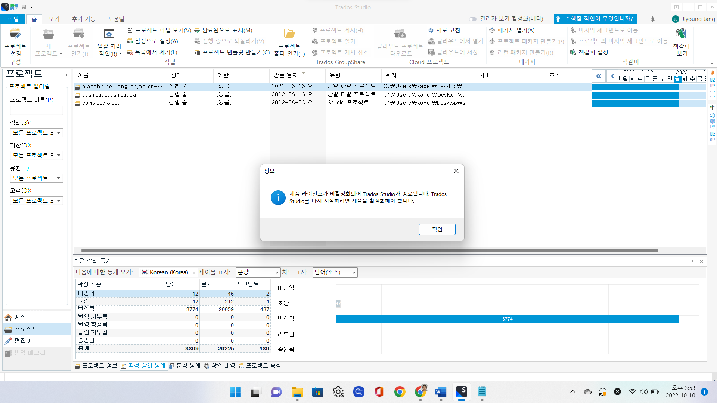Screen dimensions: 717x403
Task: Select the placeholder_english project row
Action: coord(332,87)
